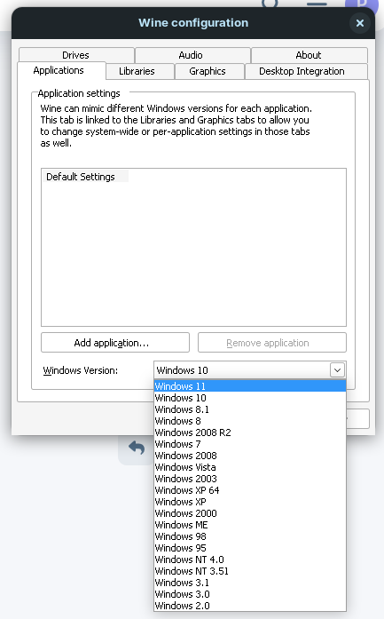This screenshot has height=619, width=384.
Task: Switch to the Audio tab
Action: pyautogui.click(x=192, y=55)
